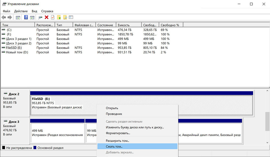270x157 pixels.
Task: Click the back arrow toolbar icon
Action: click(4, 17)
